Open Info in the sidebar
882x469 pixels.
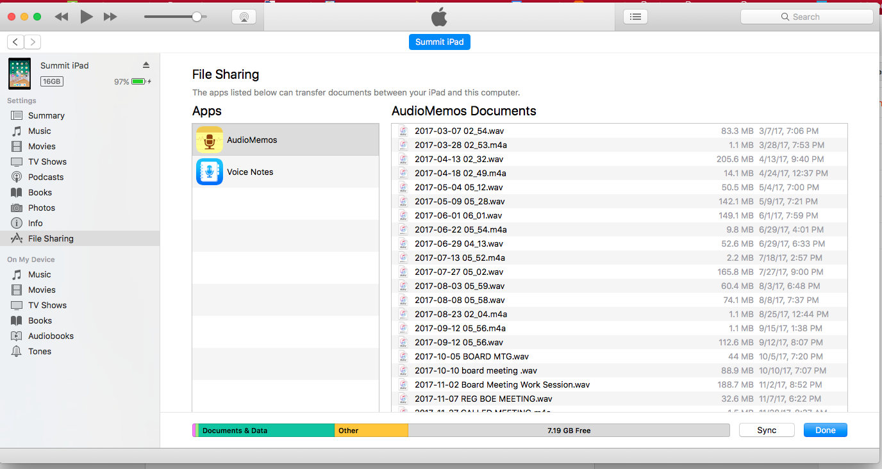[80, 223]
